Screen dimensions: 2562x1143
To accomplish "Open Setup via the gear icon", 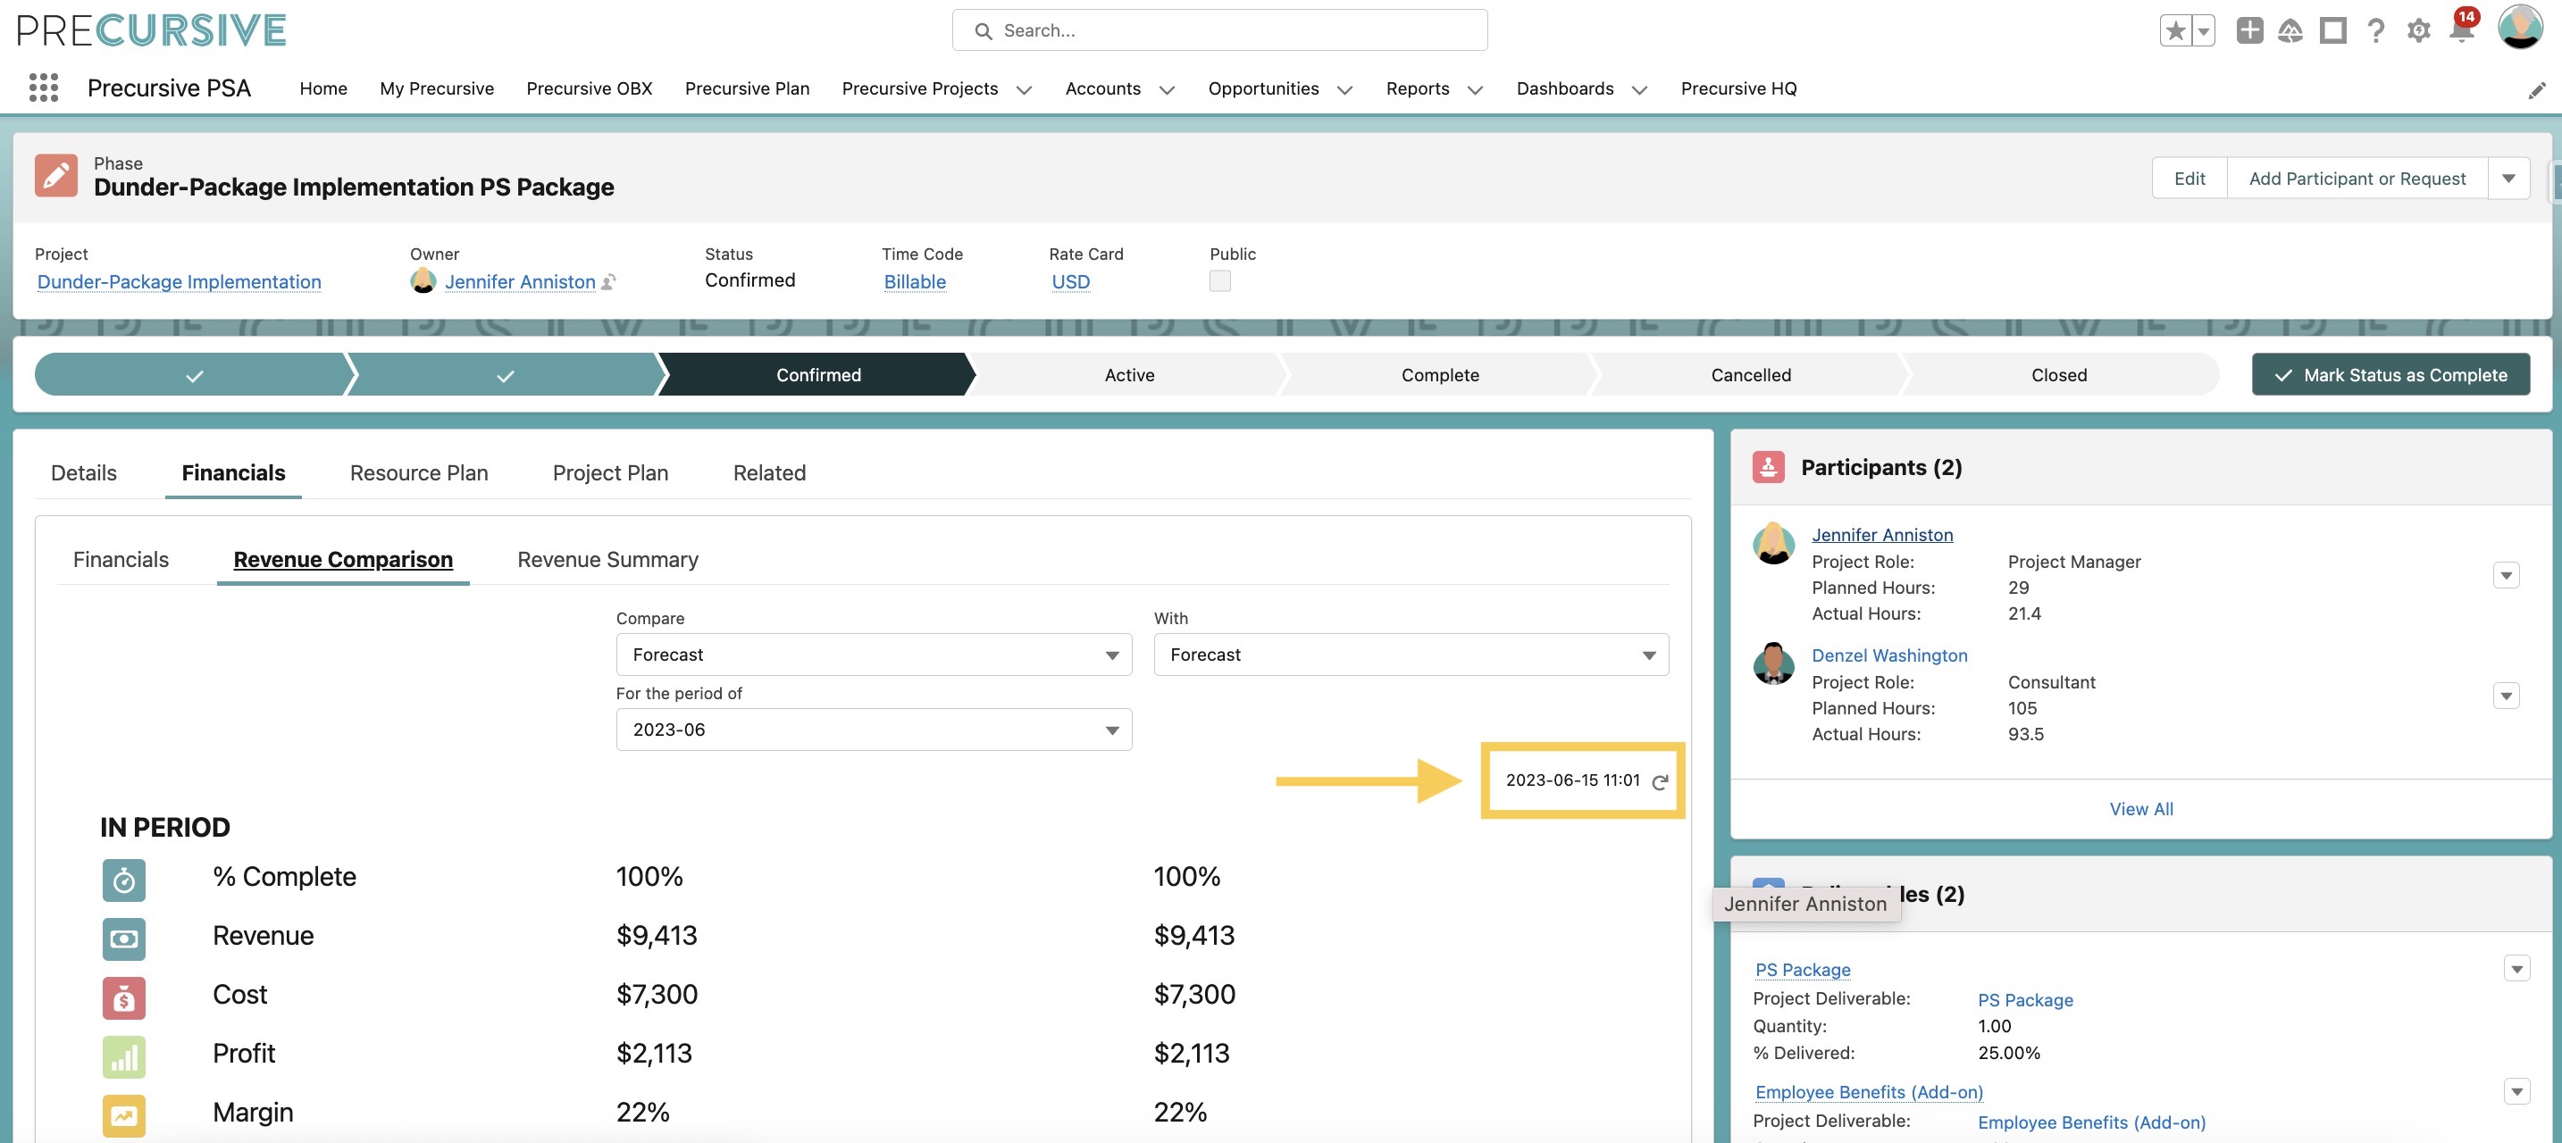I will point(2418,31).
